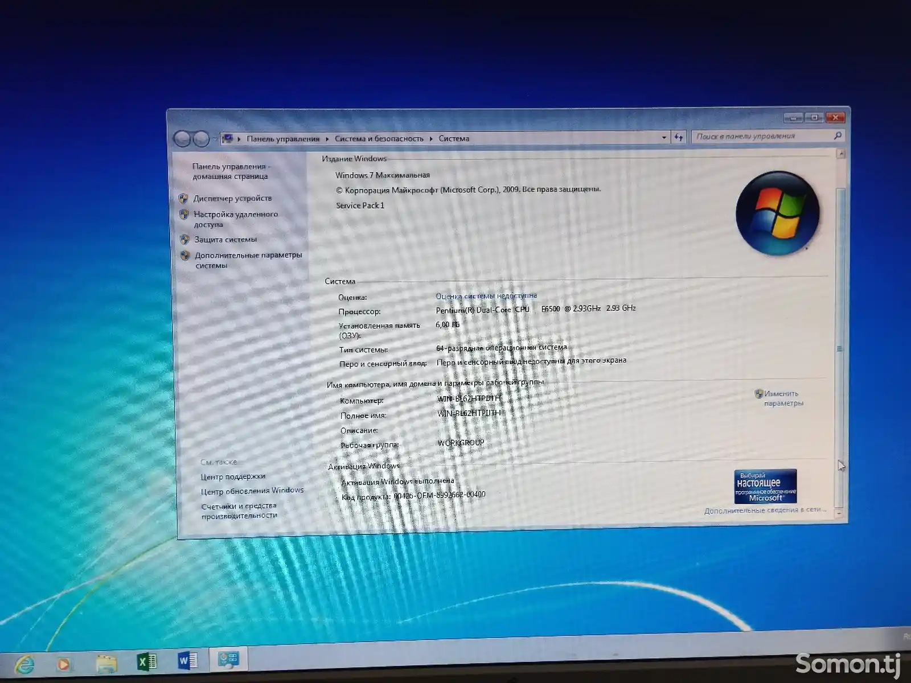Open Дополнительные параметры системы
The width and height of the screenshot is (911, 683).
tap(248, 260)
